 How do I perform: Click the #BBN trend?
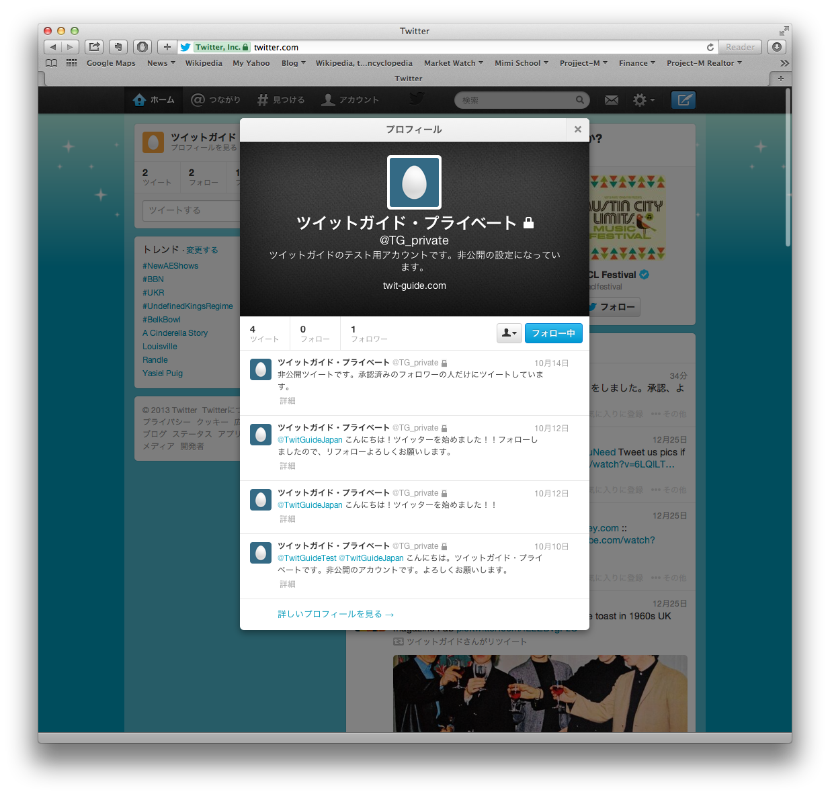coord(153,279)
